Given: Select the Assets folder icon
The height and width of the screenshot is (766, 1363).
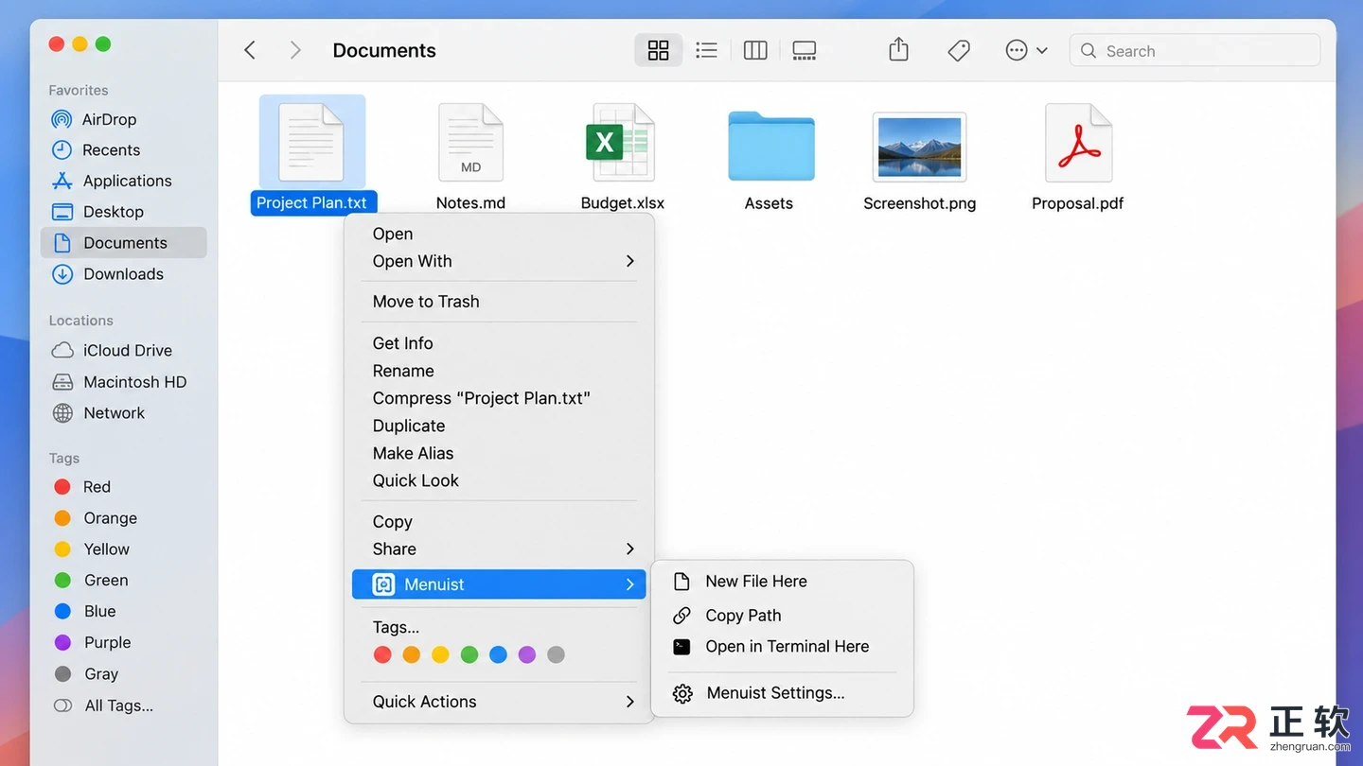Looking at the screenshot, I should click(770, 146).
